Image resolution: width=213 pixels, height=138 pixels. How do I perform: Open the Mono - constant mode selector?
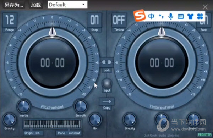[69, 133]
